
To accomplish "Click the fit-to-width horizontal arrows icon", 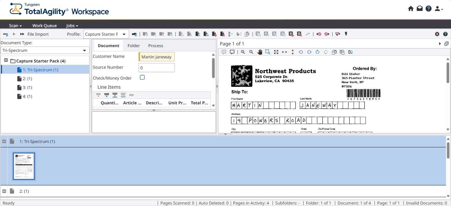I will [284, 52].
